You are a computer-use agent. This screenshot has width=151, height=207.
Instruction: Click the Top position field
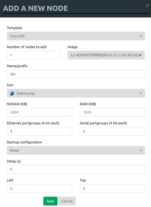(x=112, y=188)
